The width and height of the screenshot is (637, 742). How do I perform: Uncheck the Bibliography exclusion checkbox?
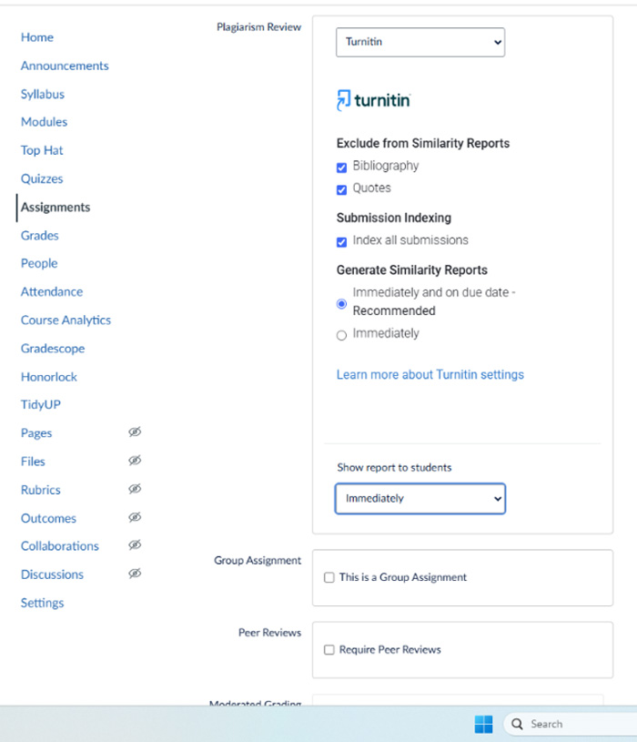(x=342, y=168)
